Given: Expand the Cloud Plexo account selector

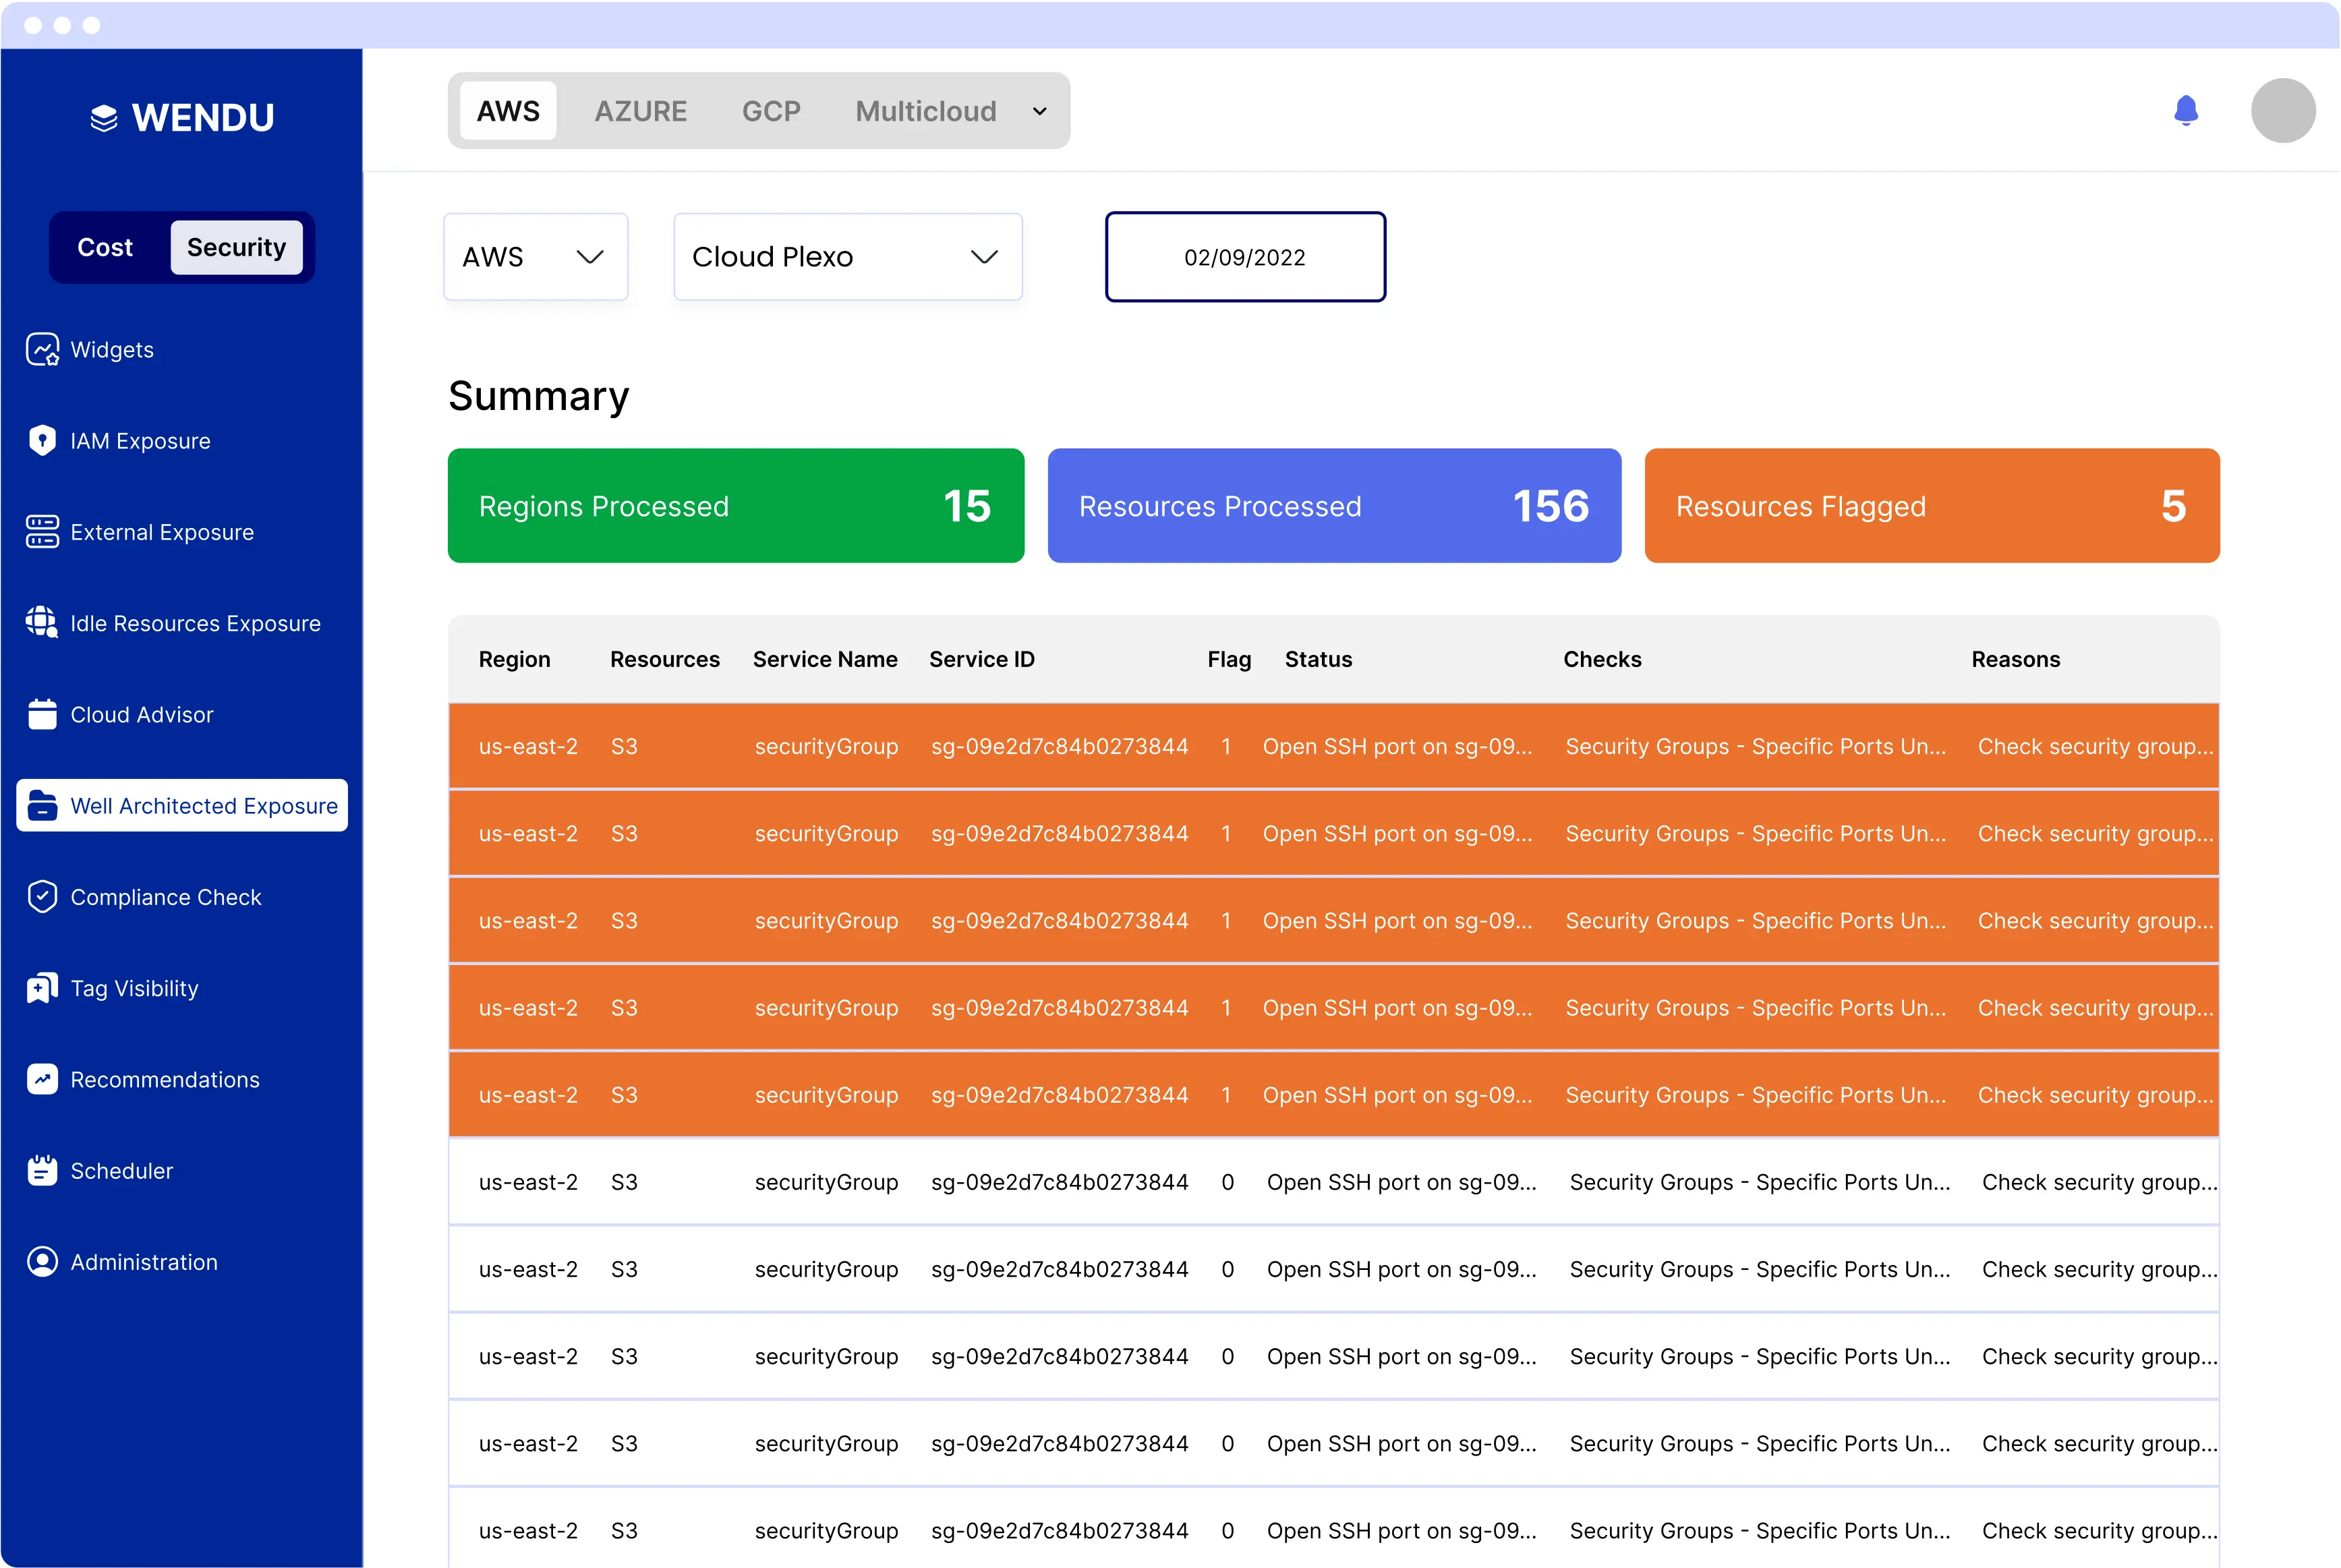Looking at the screenshot, I should tap(847, 257).
